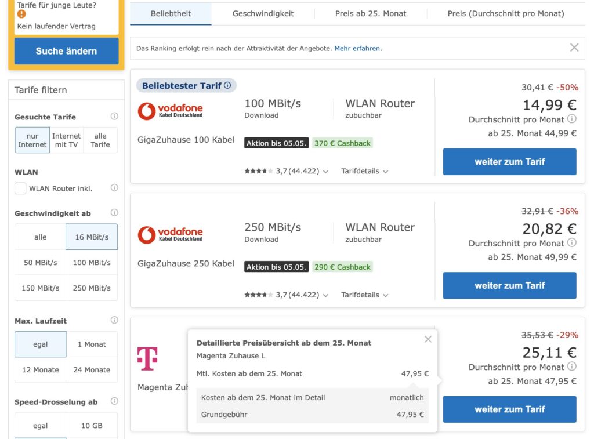The height and width of the screenshot is (439, 594).
Task: Show info for Speed-Drosselung ab
Action: [114, 401]
